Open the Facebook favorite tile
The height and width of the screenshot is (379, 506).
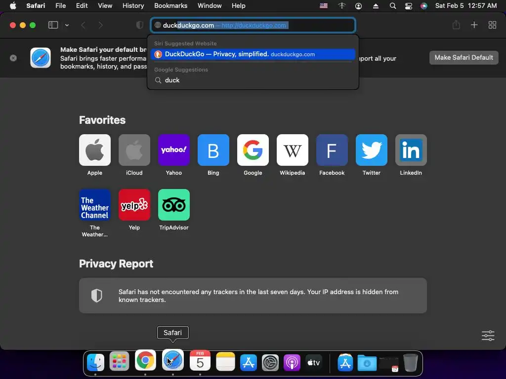click(x=332, y=150)
